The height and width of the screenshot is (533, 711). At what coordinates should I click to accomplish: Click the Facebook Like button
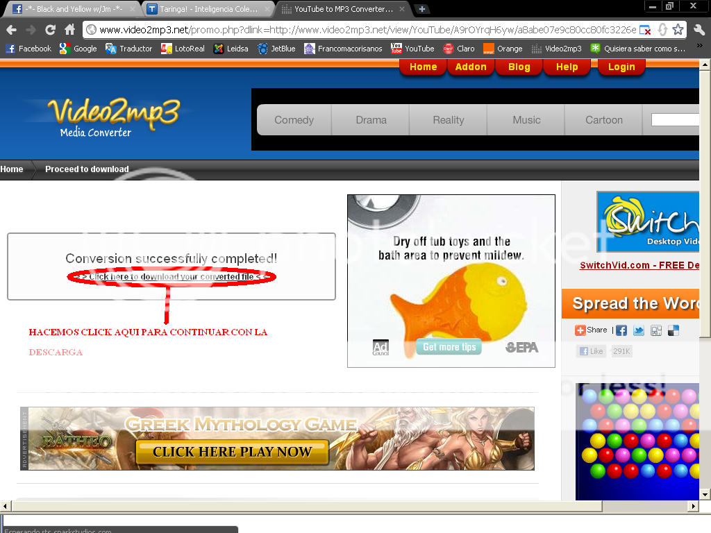point(592,351)
